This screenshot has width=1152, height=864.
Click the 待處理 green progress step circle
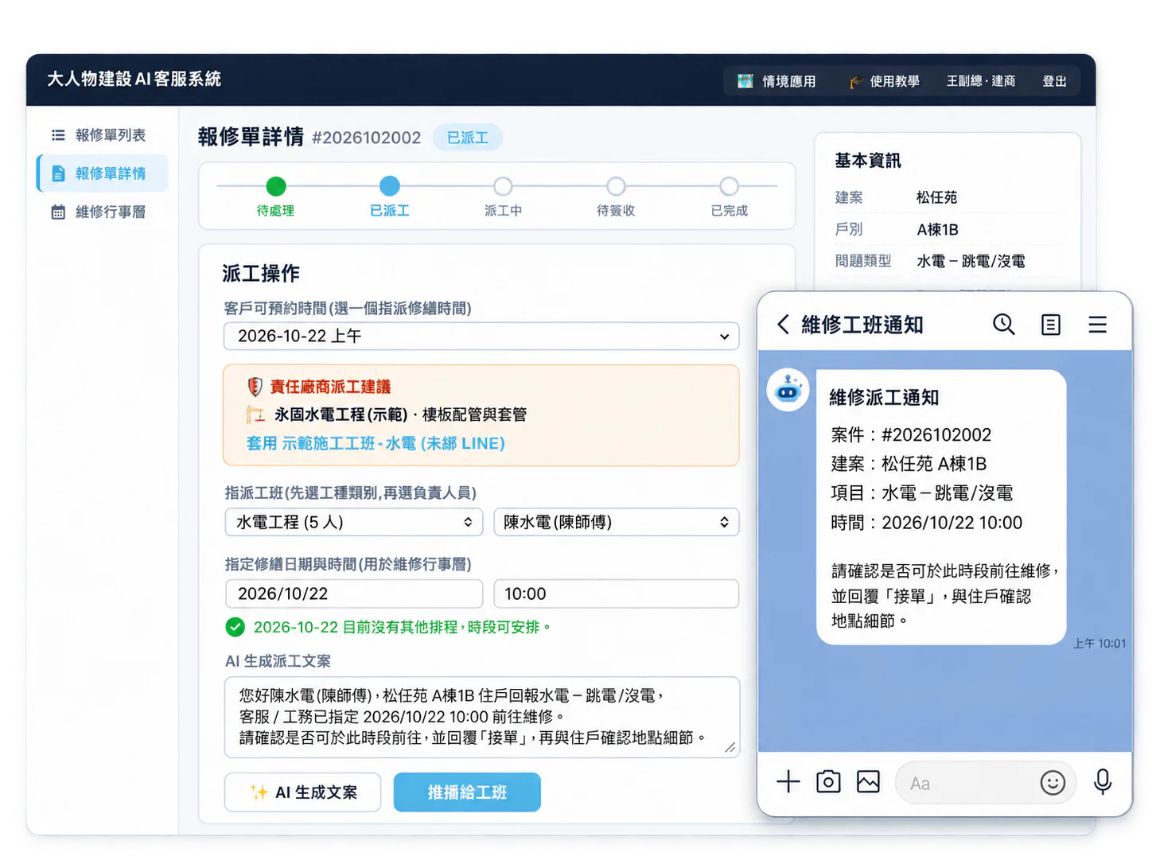(276, 186)
